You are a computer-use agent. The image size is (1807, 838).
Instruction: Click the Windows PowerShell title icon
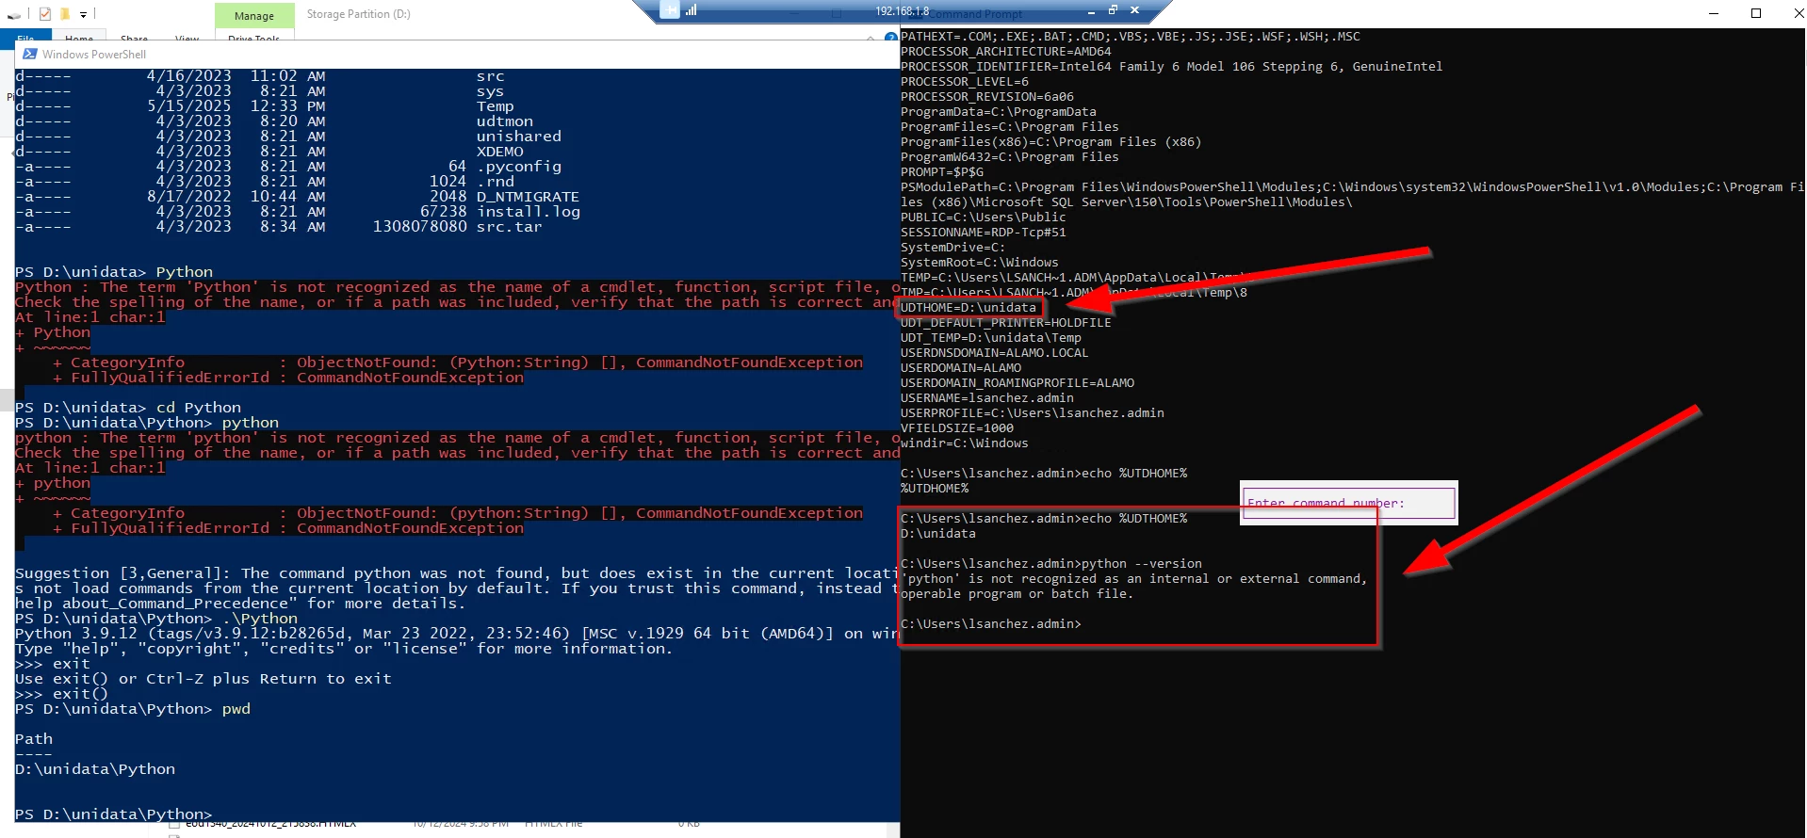click(x=30, y=54)
